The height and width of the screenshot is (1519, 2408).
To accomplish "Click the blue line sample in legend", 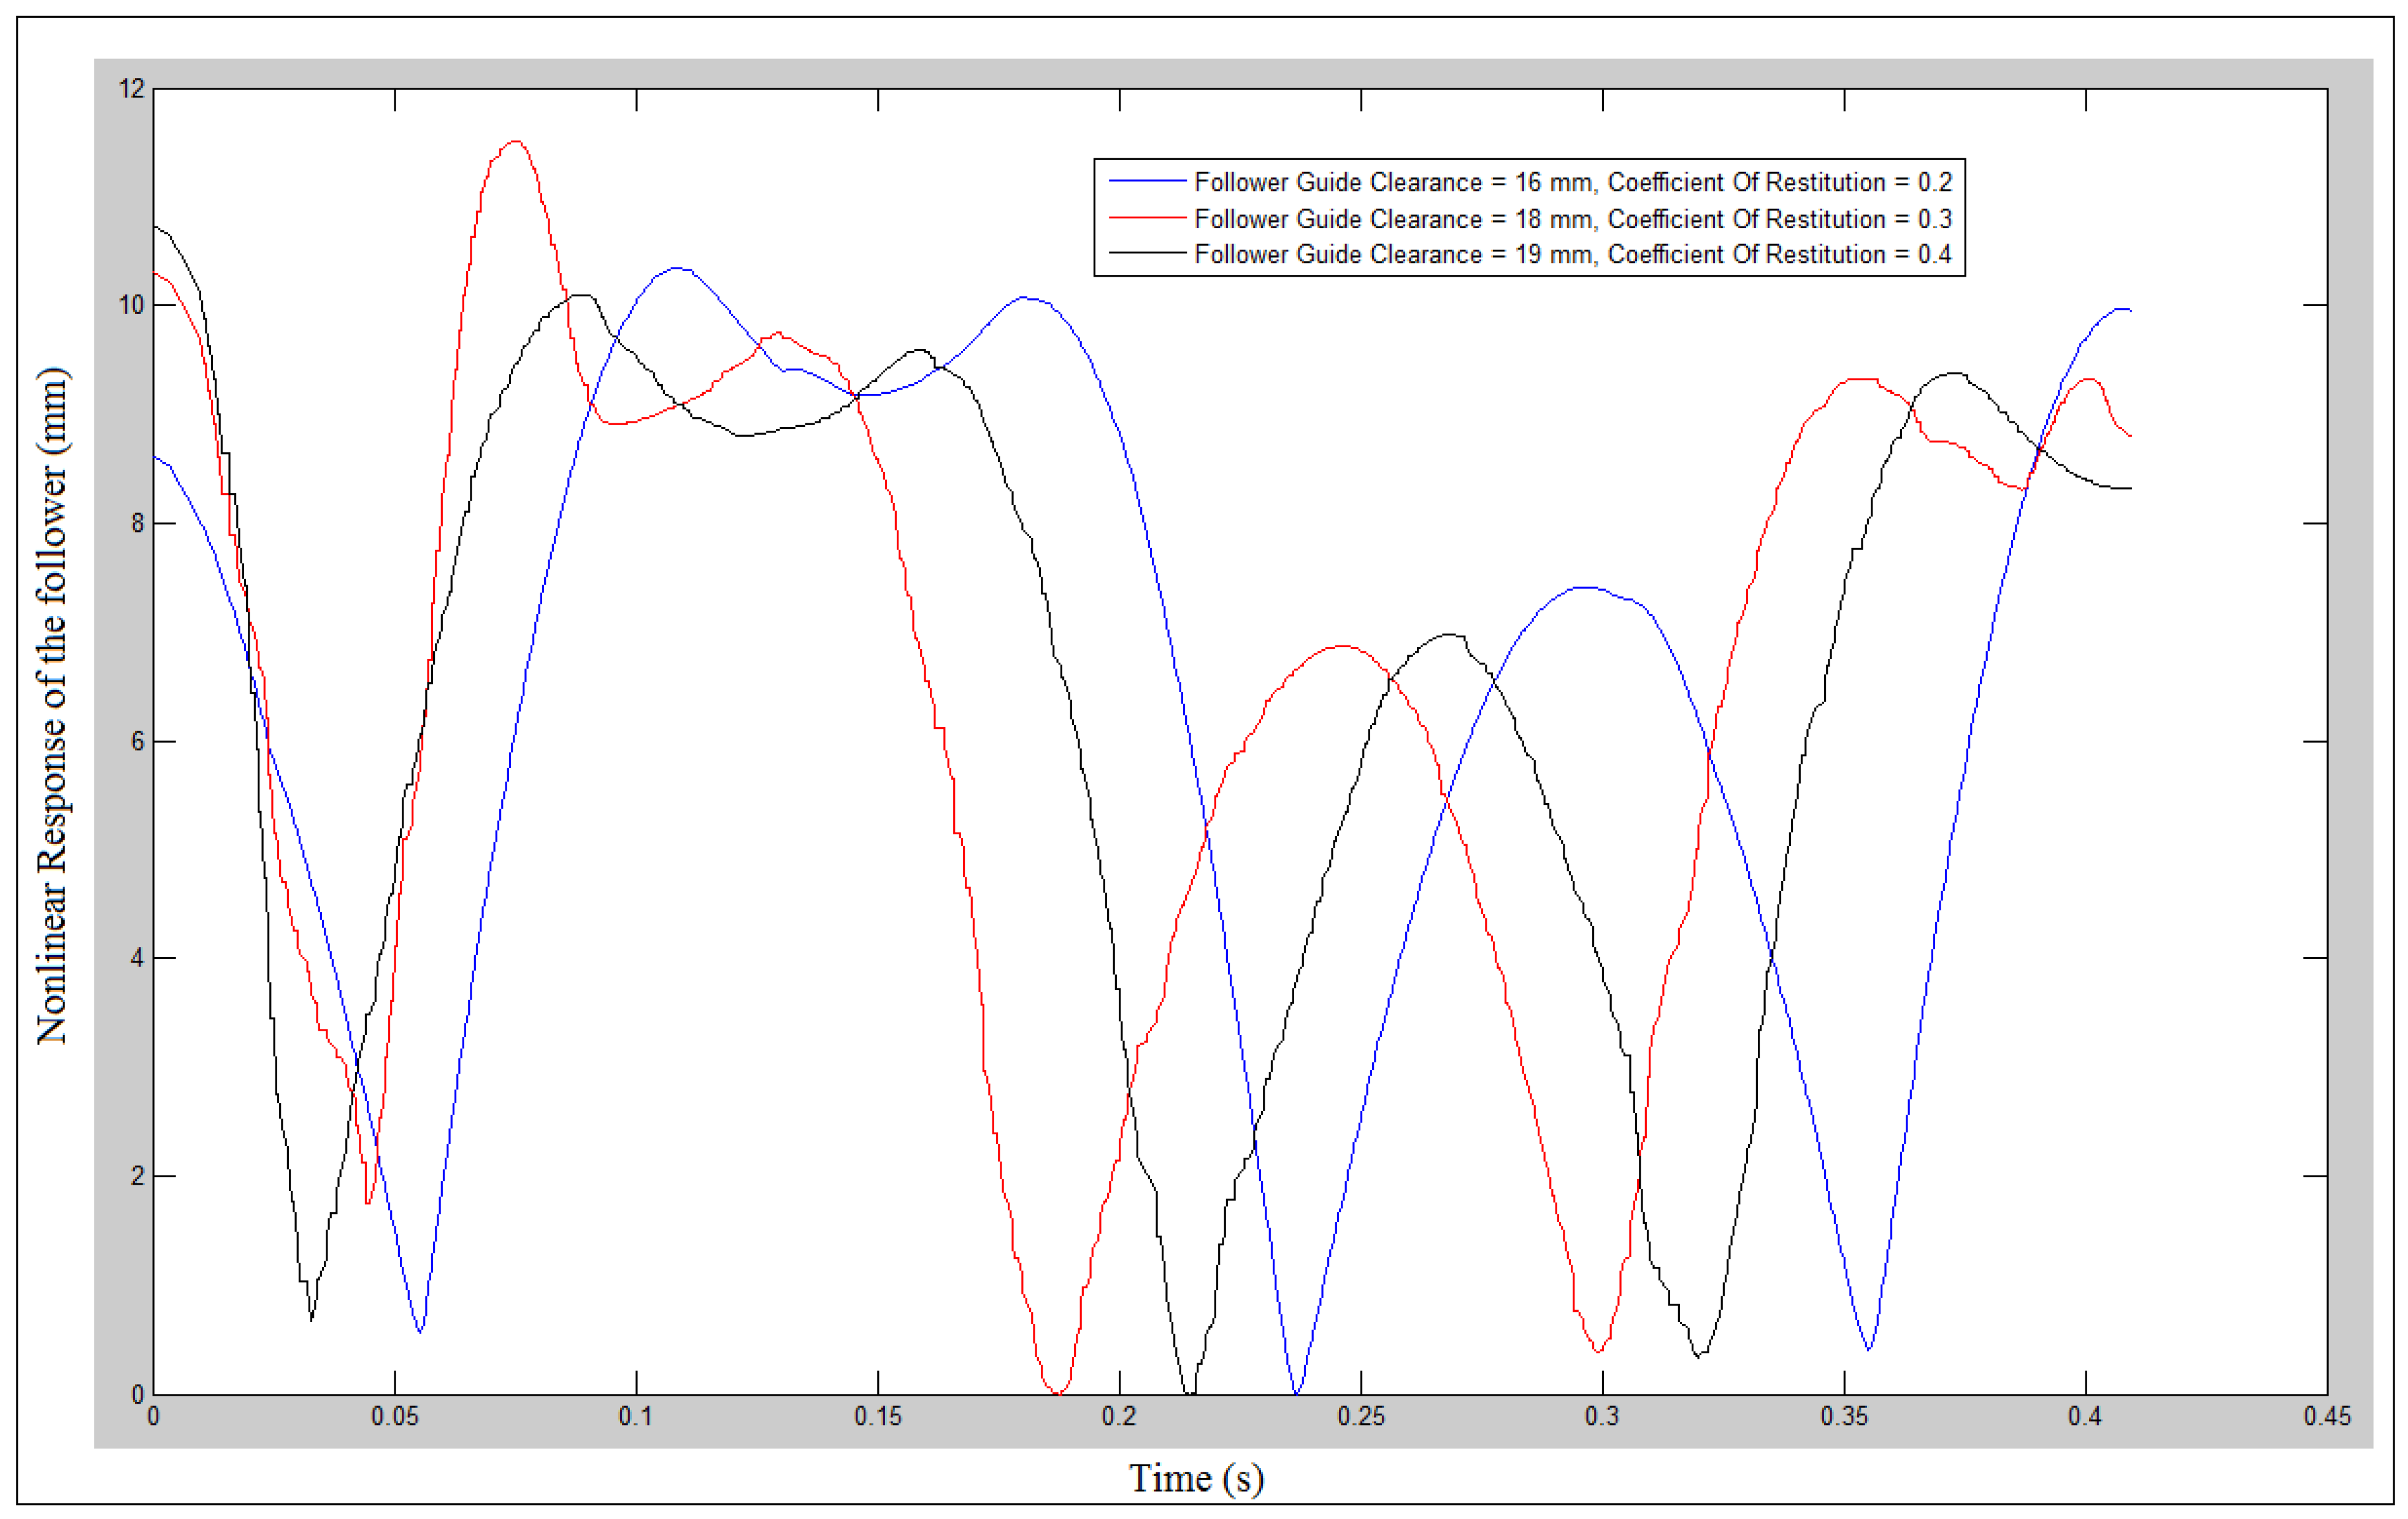I will 1147,181.
